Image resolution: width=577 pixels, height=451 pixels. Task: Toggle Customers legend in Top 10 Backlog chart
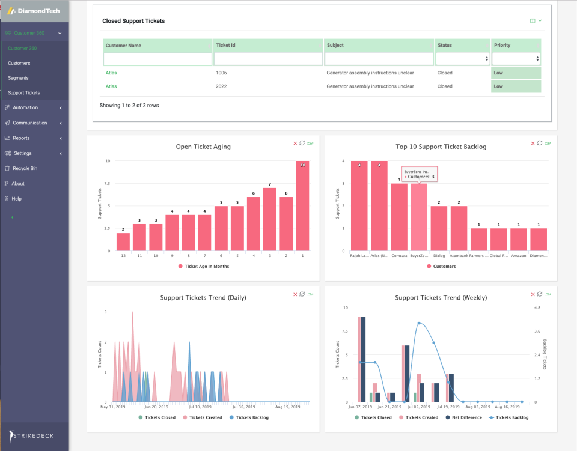click(x=441, y=266)
